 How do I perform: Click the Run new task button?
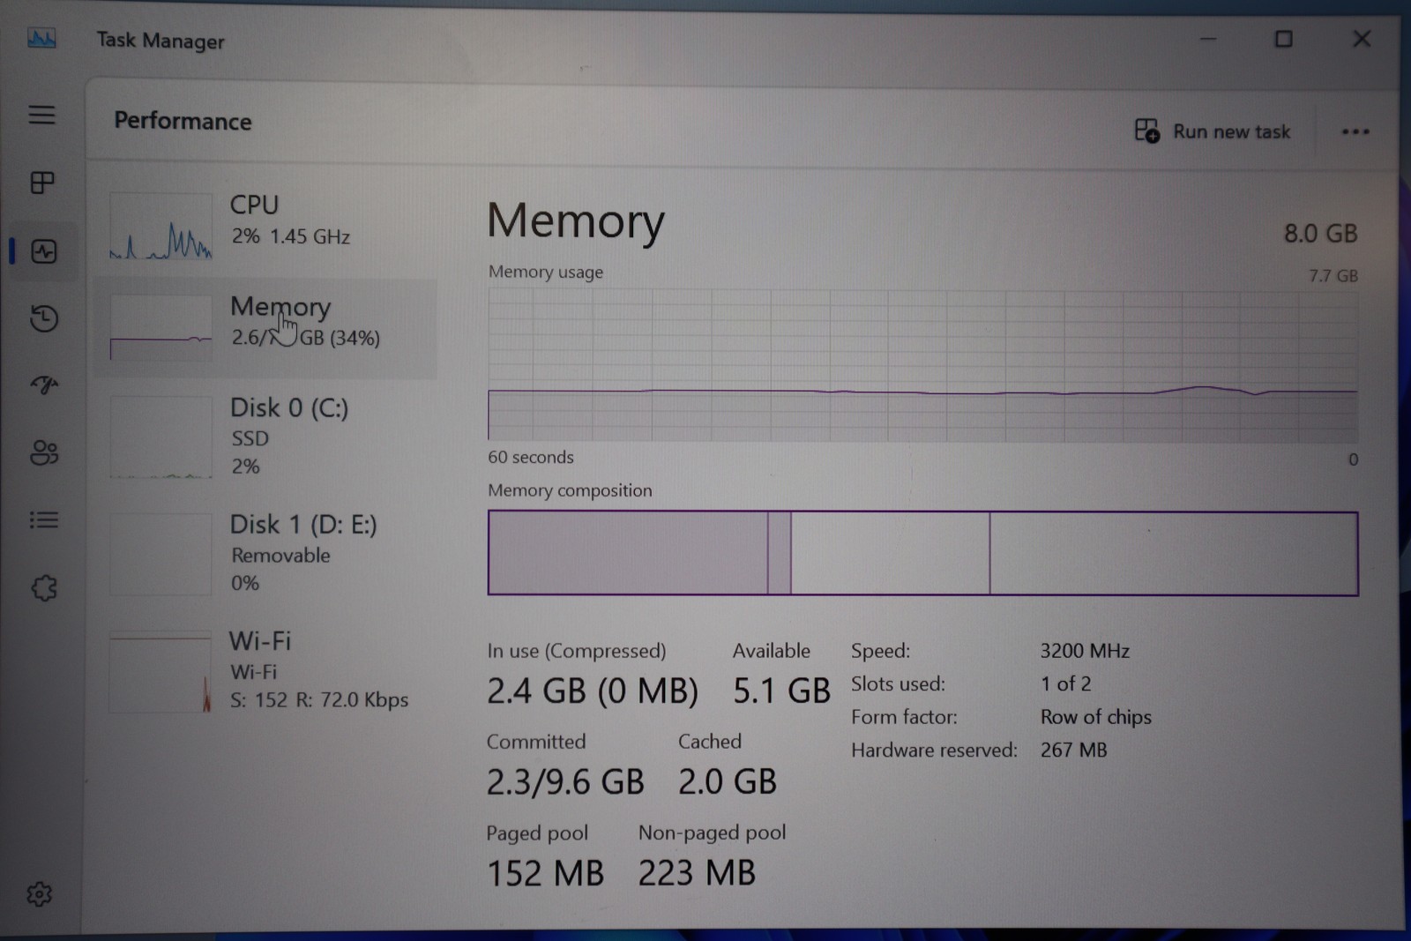[1212, 131]
